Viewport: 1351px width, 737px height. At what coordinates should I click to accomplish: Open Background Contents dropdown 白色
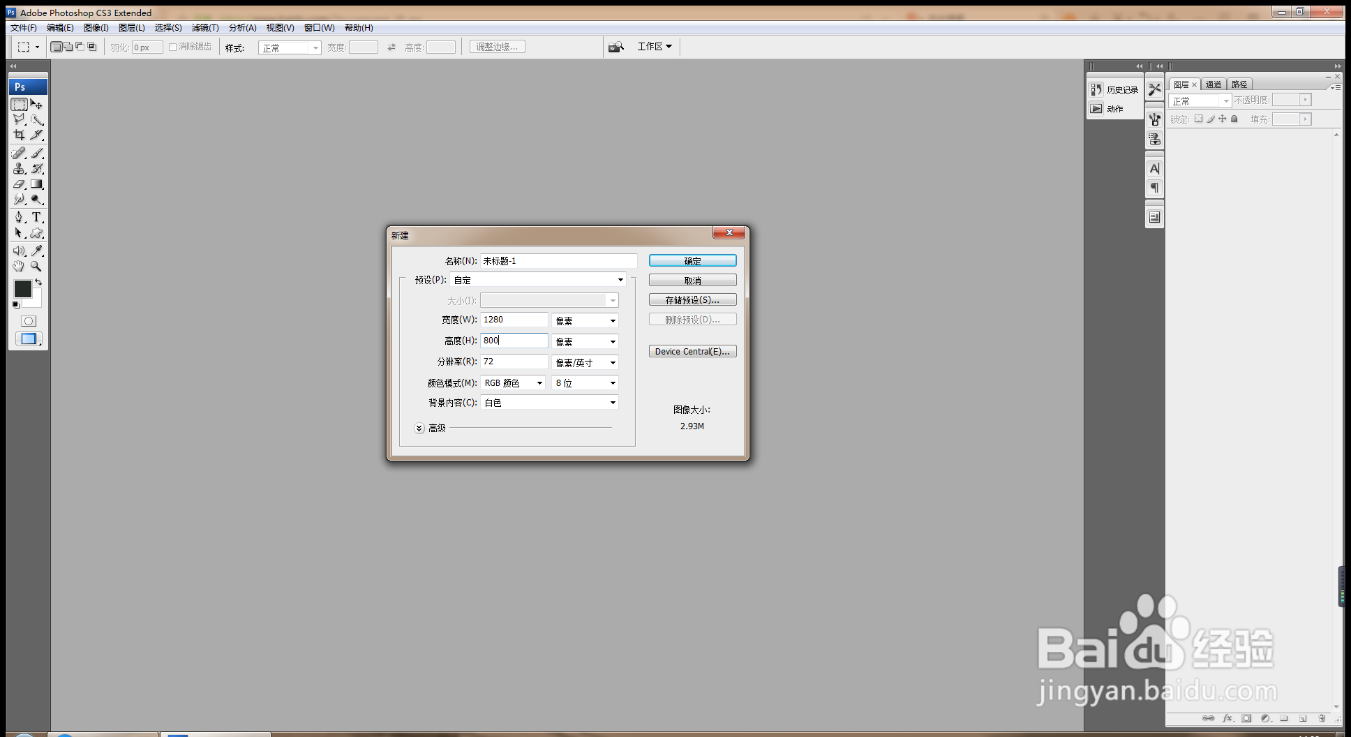pyautogui.click(x=549, y=403)
